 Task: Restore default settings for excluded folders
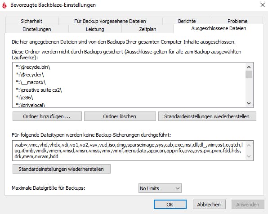207,116
